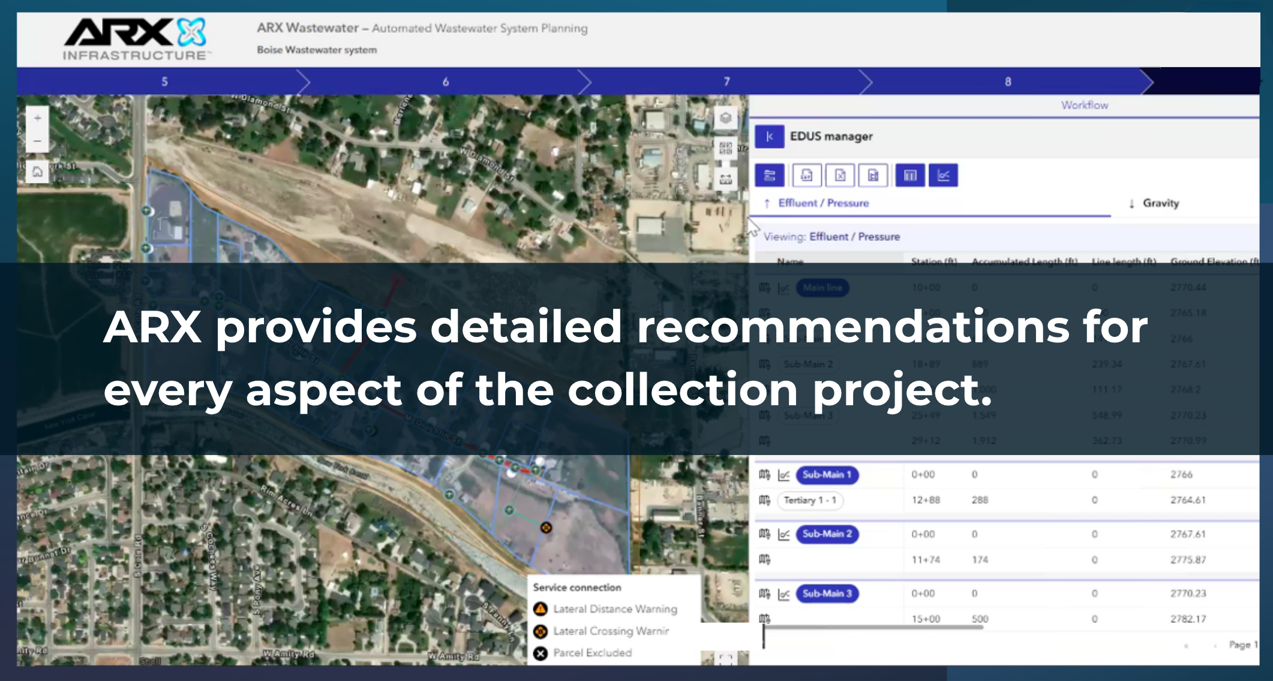Click the ARX Infrastructure logo

click(137, 40)
